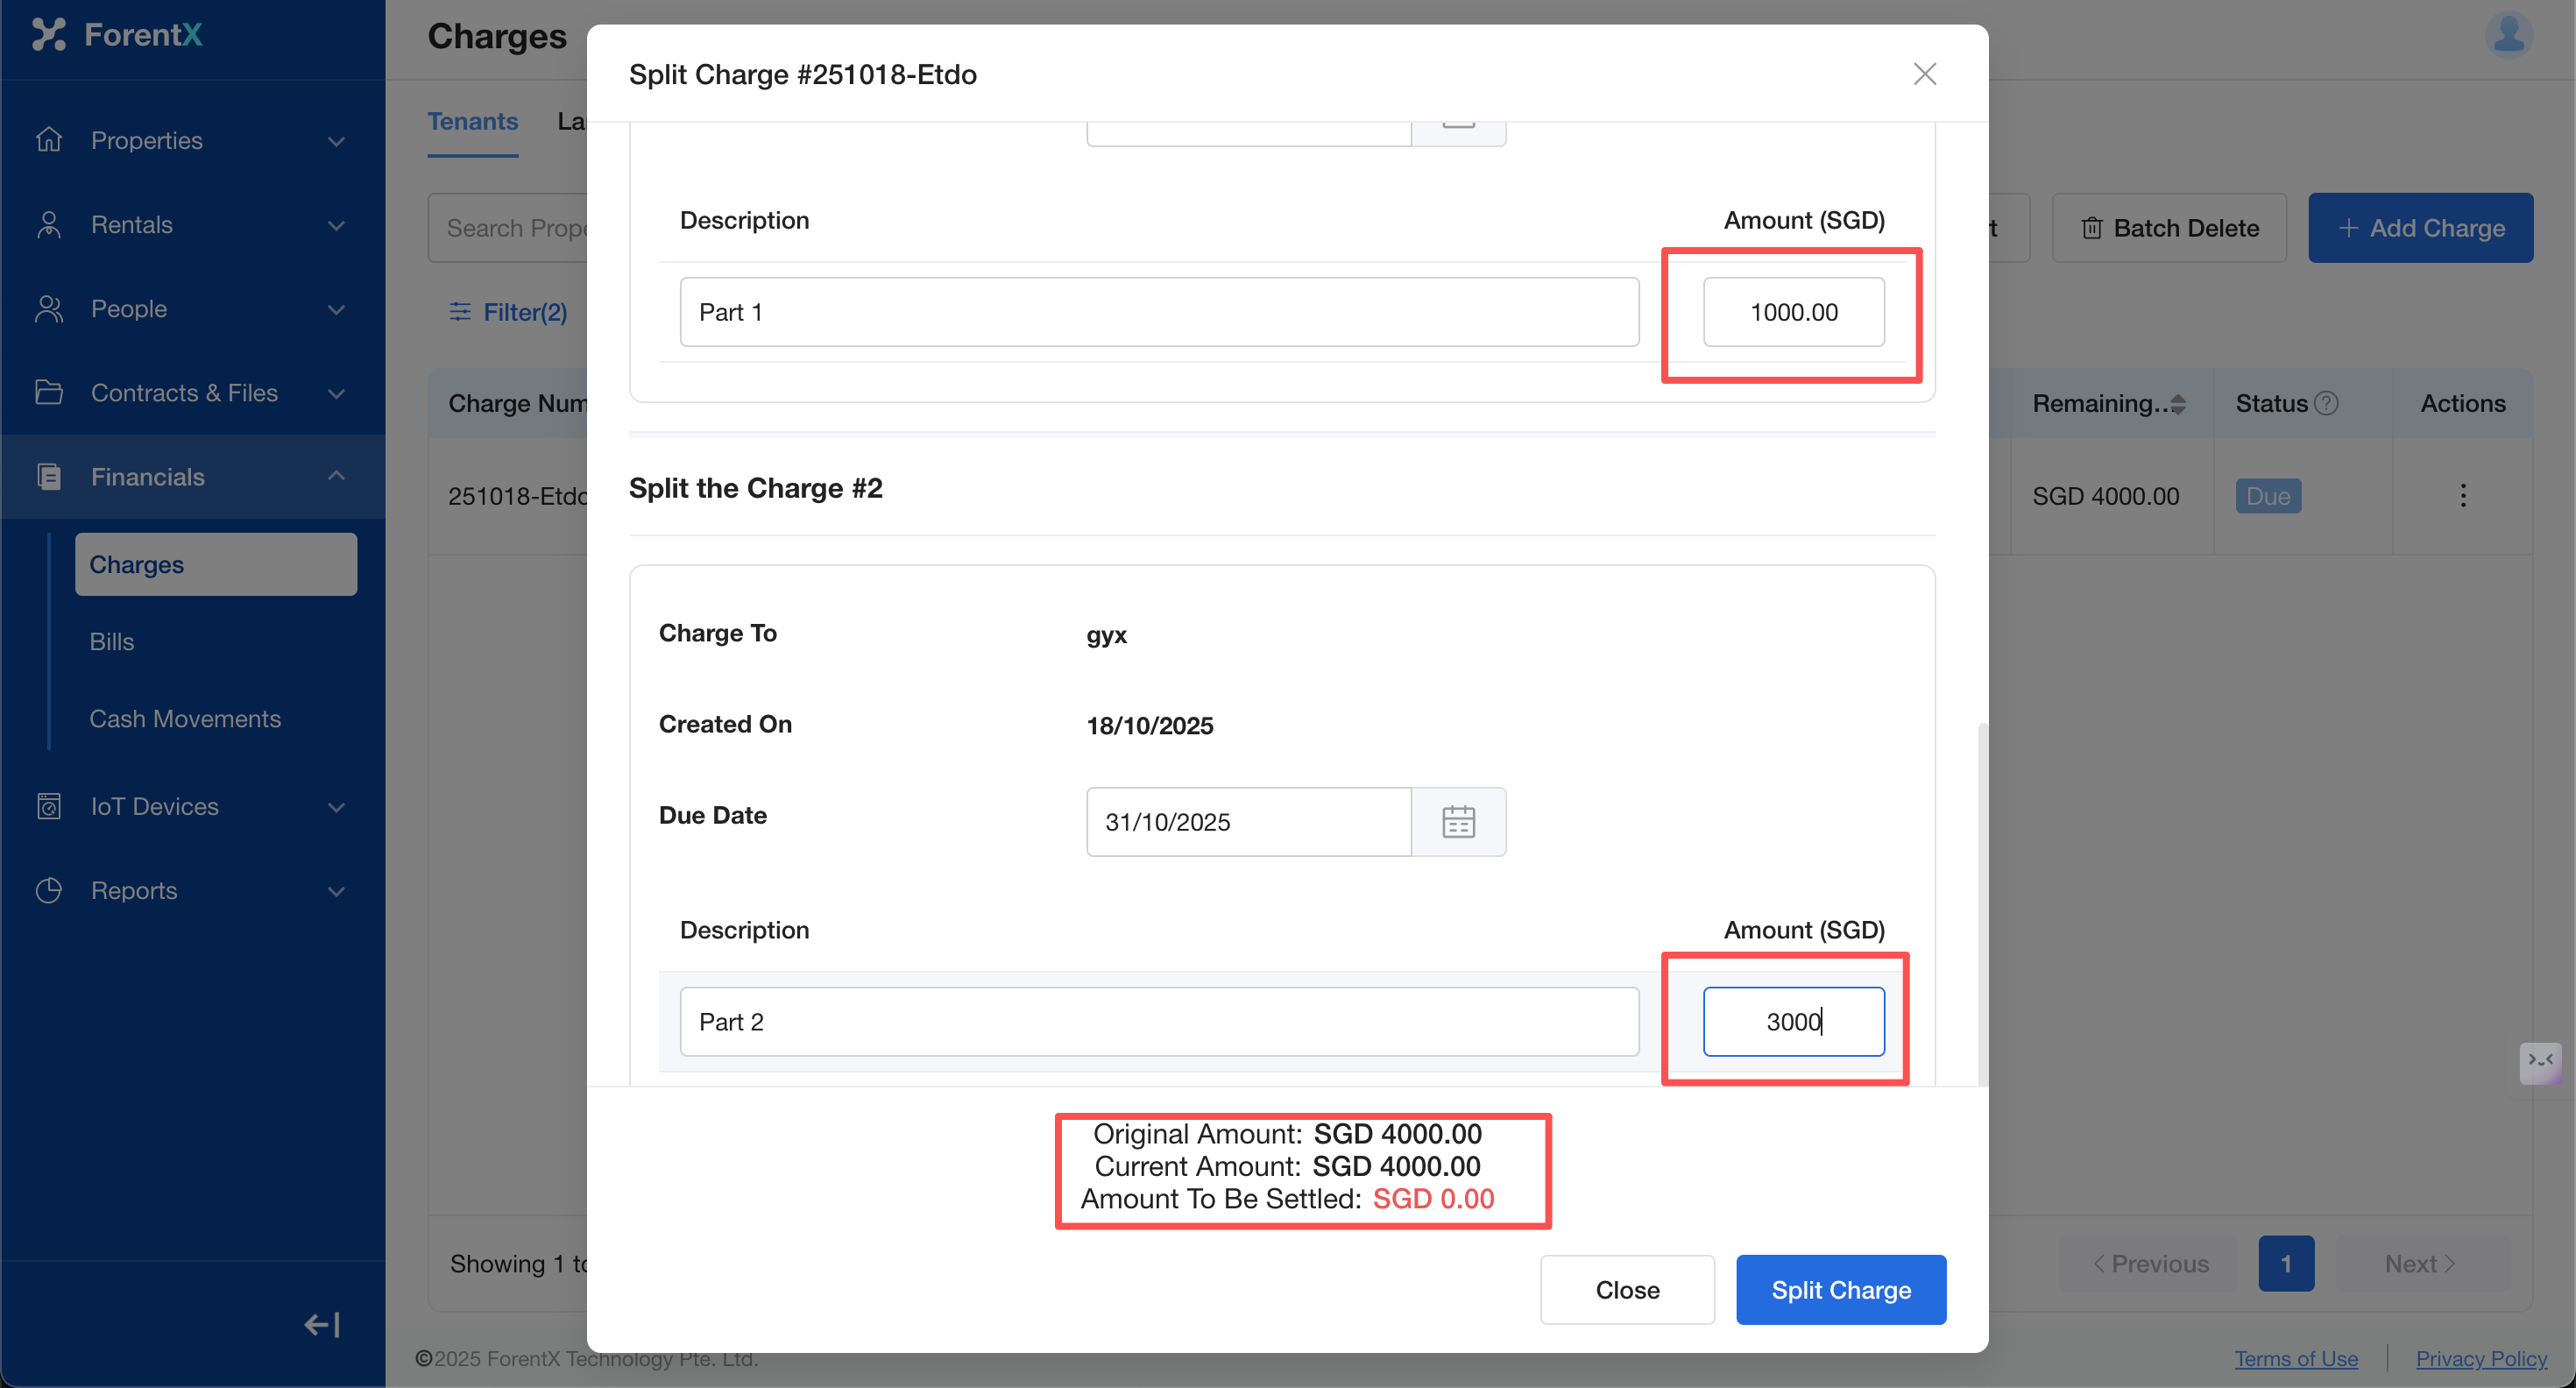2576x1388 pixels.
Task: Click the Batch Delete trash button
Action: point(2169,228)
